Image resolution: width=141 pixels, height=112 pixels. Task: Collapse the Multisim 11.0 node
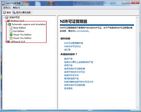coord(6,21)
